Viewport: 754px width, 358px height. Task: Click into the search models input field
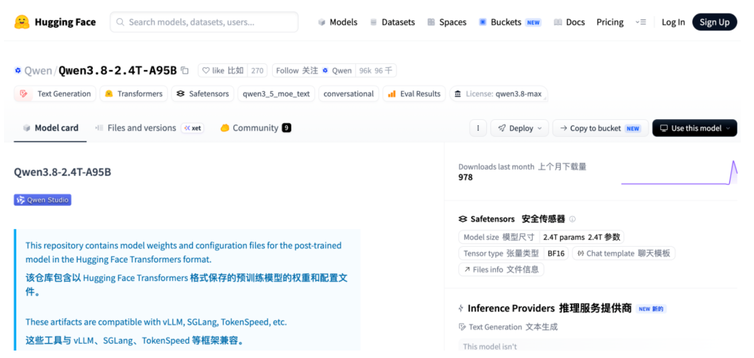[x=204, y=22]
